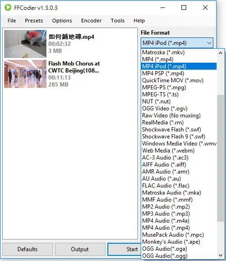Choose AU Audio (*.au) format
The width and height of the screenshot is (226, 261).
pos(179,179)
